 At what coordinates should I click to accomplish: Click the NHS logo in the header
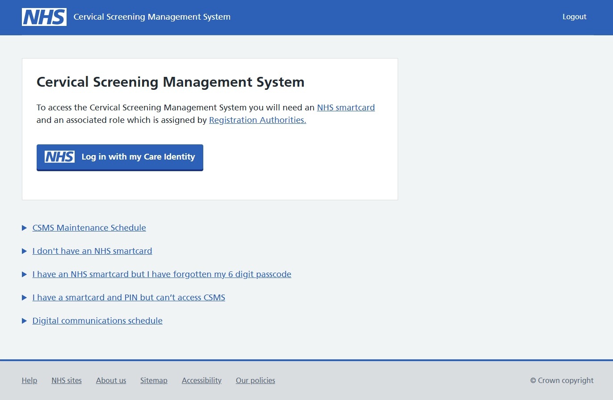[x=44, y=17]
